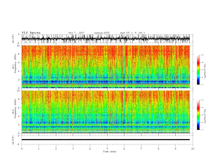This screenshot has width=217, height=167.
Task: Click the "4" tick on ch.1 frequency axis
Action: pyautogui.click(x=19, y=71)
